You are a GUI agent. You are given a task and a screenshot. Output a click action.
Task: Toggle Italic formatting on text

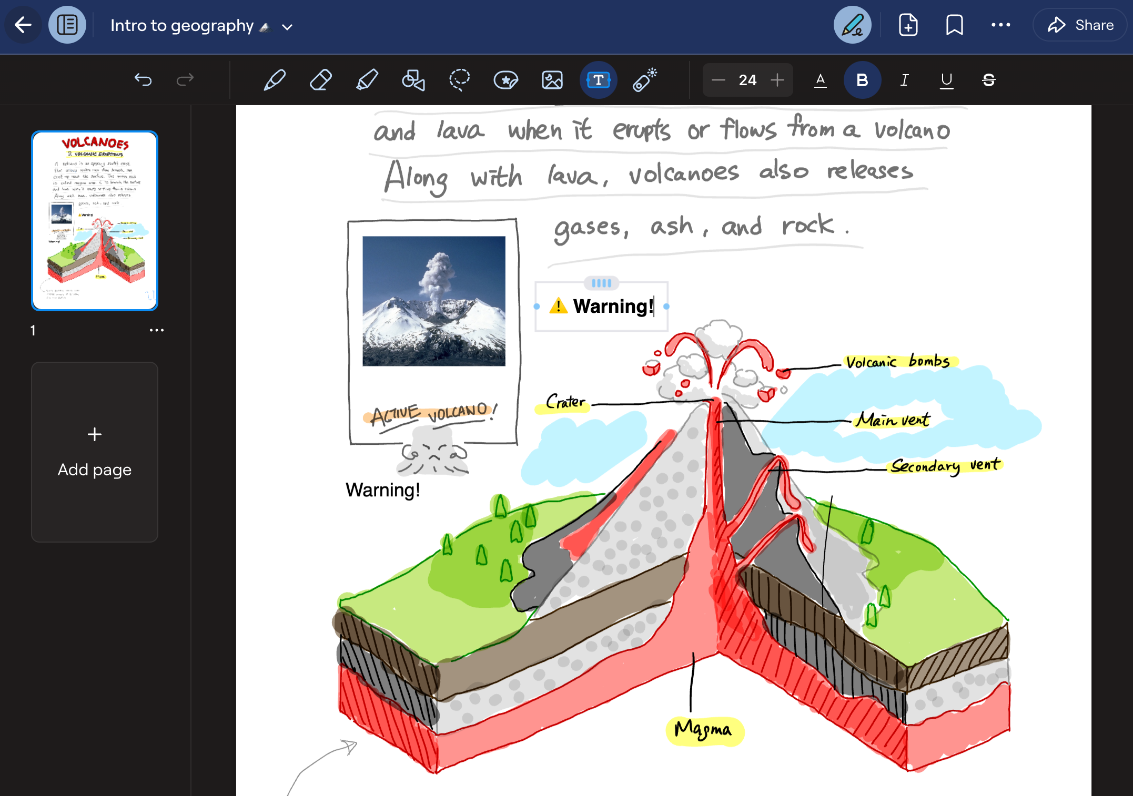[x=905, y=80]
